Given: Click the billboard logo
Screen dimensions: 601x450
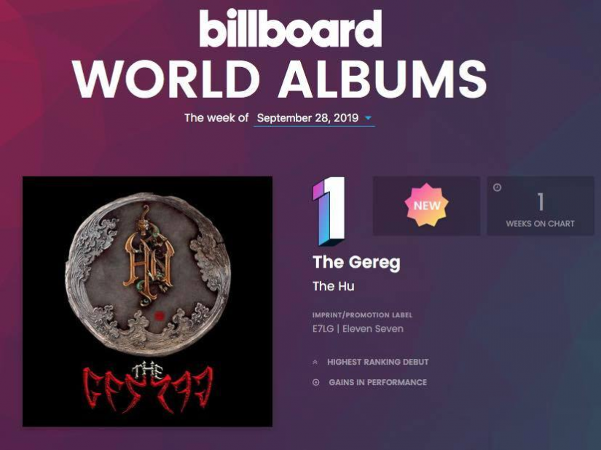Looking at the screenshot, I should click(x=290, y=28).
